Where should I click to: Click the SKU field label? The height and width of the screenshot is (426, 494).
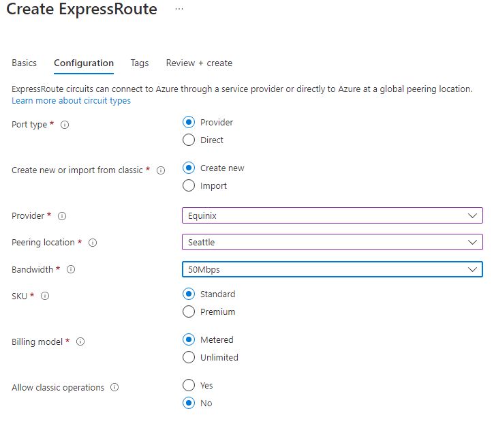click(x=20, y=296)
